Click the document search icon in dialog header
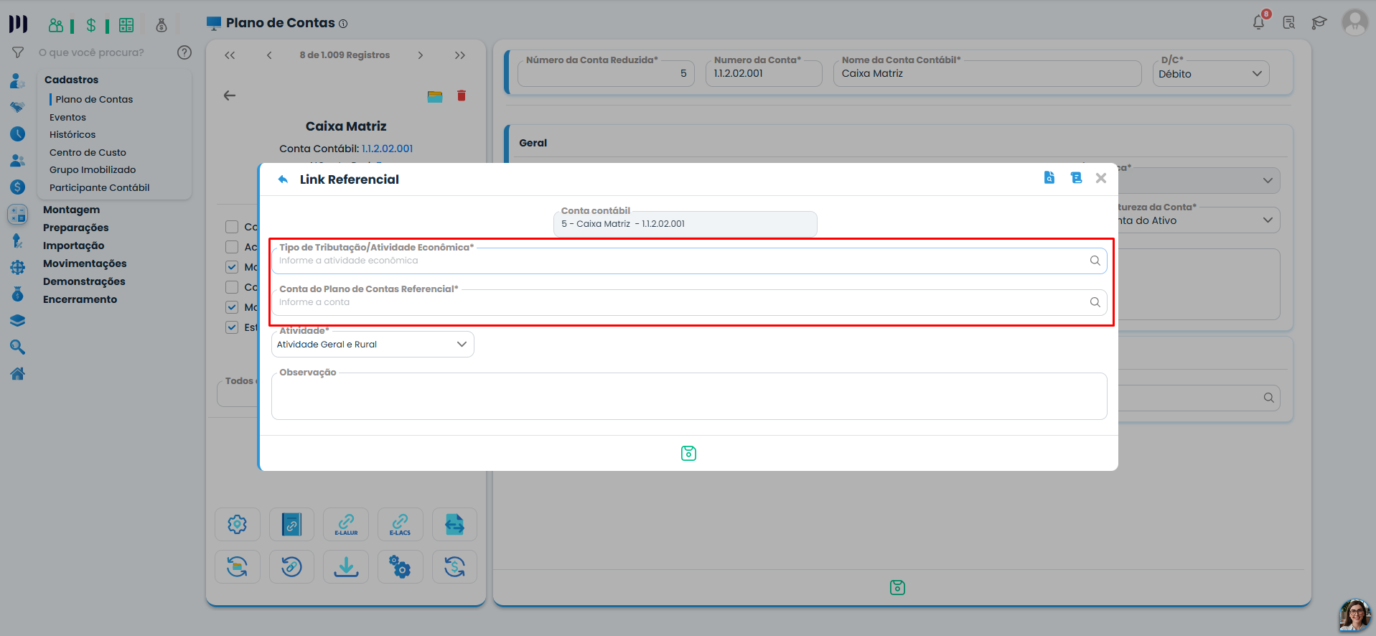 point(1049,177)
